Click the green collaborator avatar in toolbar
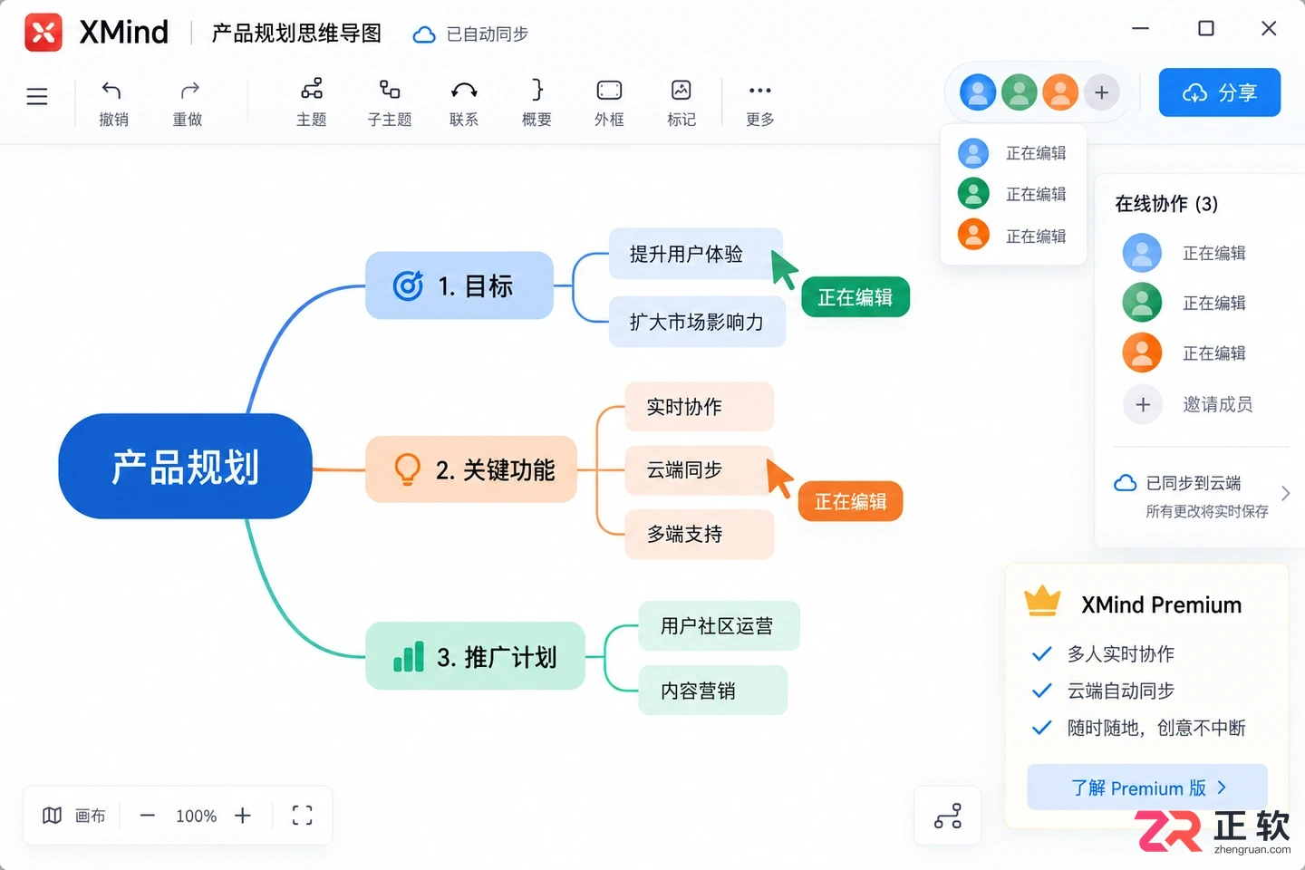The image size is (1305, 870). click(x=1020, y=92)
